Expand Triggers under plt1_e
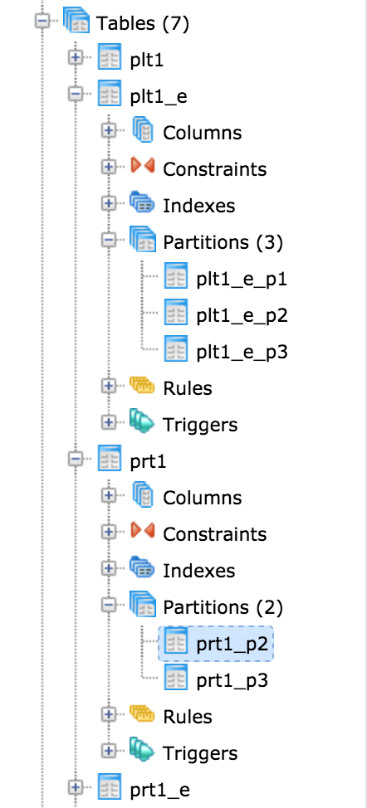367x808 pixels. pyautogui.click(x=108, y=422)
